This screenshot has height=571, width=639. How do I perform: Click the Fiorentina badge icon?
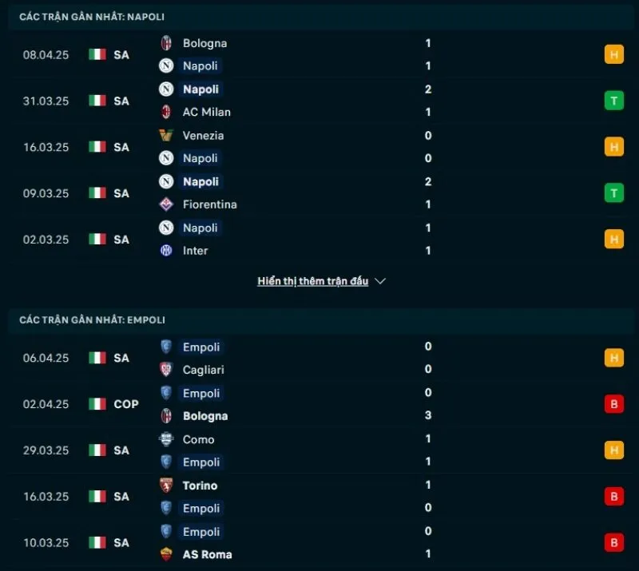[x=166, y=204]
